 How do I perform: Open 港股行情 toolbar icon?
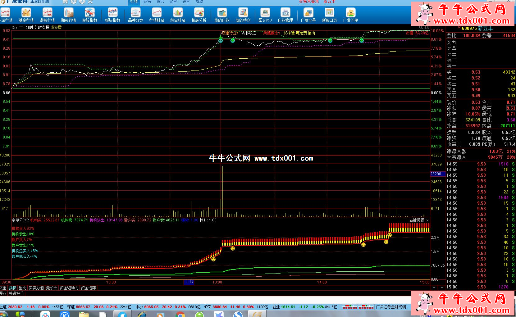47,15
